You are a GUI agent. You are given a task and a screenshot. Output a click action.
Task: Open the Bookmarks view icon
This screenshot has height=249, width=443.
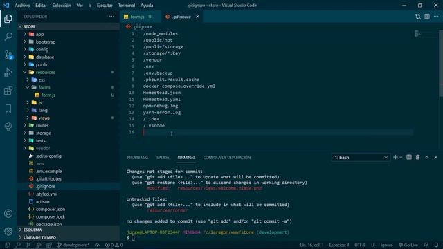coord(8,109)
